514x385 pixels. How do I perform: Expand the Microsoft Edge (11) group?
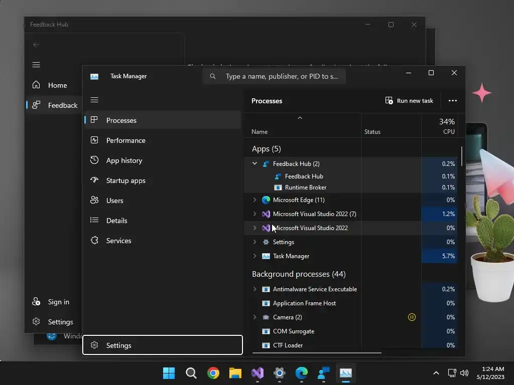pos(254,200)
